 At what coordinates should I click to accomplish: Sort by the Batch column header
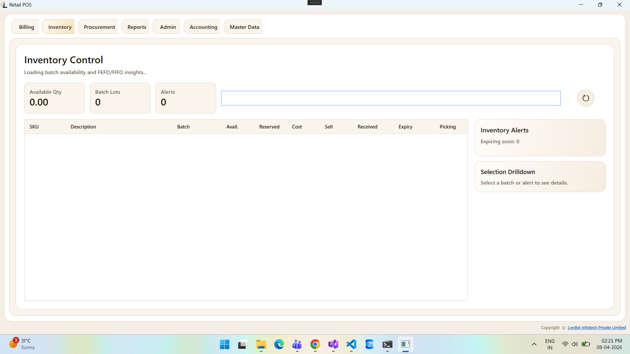[x=183, y=127]
